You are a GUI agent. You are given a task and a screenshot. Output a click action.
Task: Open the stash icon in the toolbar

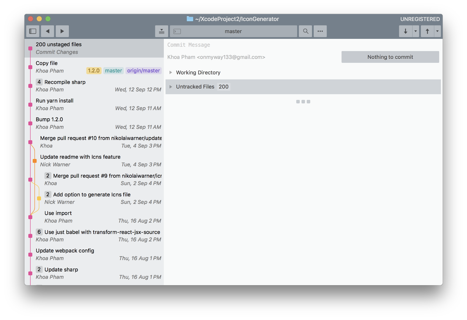(161, 31)
